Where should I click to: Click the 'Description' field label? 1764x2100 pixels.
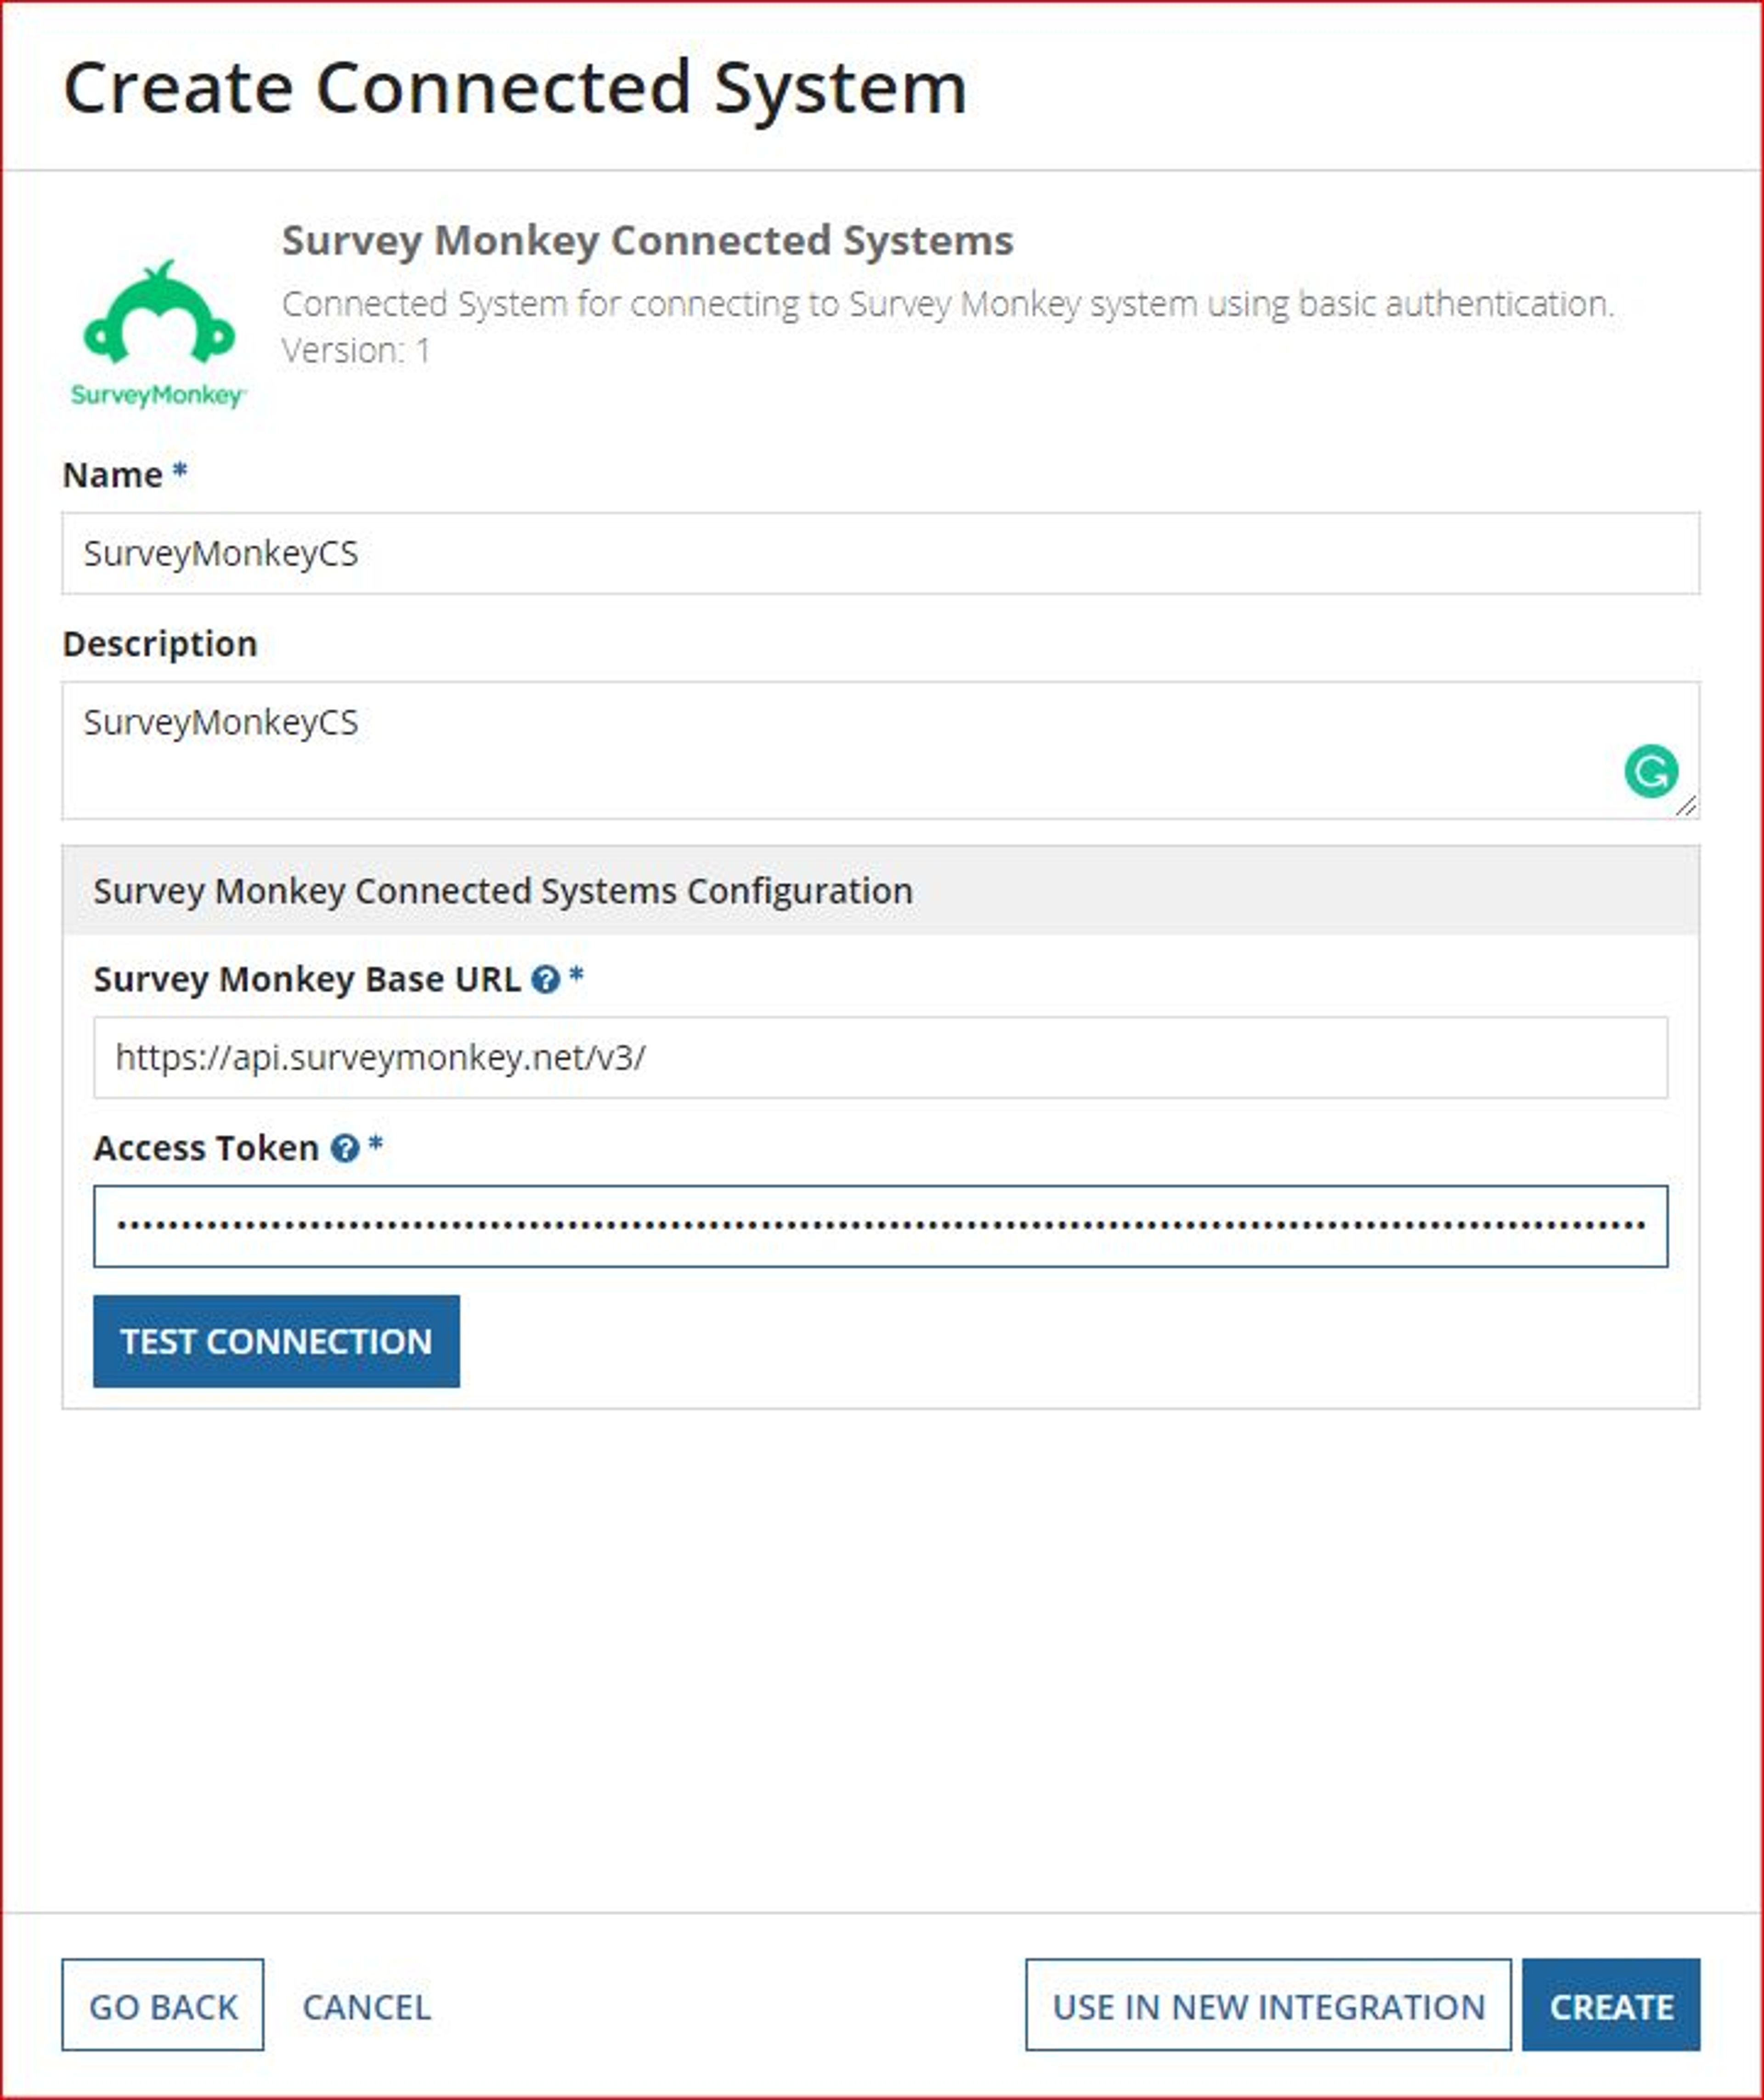pos(160,643)
